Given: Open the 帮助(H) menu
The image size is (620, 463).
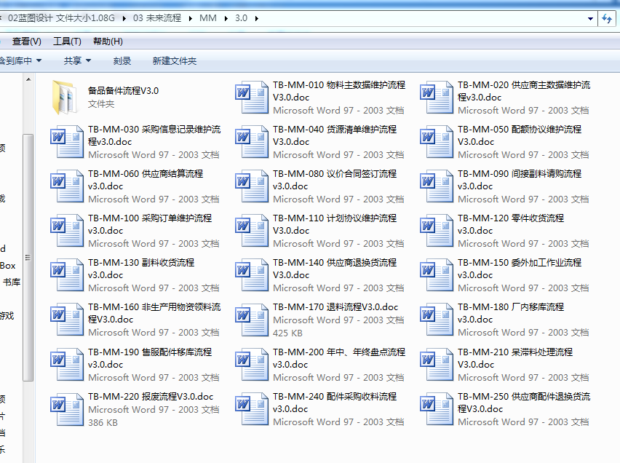Looking at the screenshot, I should 108,41.
